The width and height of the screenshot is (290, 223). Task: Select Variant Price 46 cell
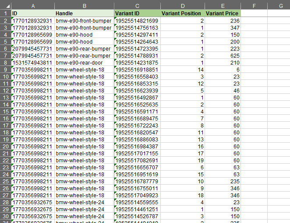(x=223, y=91)
